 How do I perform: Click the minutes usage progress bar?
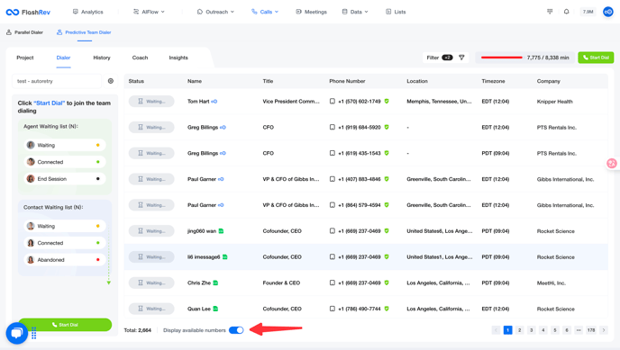pyautogui.click(x=502, y=58)
